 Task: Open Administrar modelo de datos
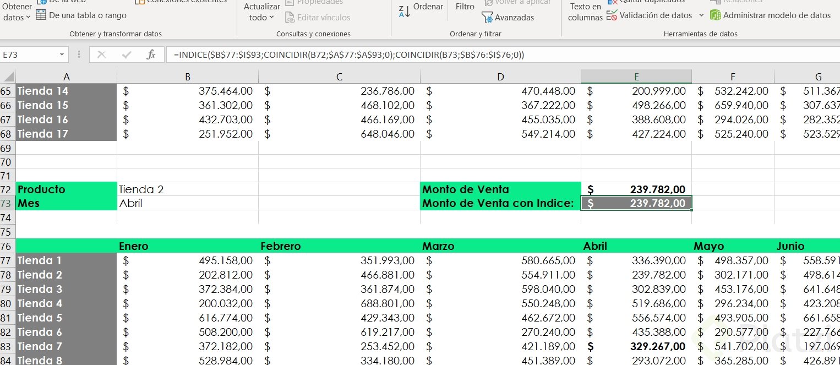[770, 15]
